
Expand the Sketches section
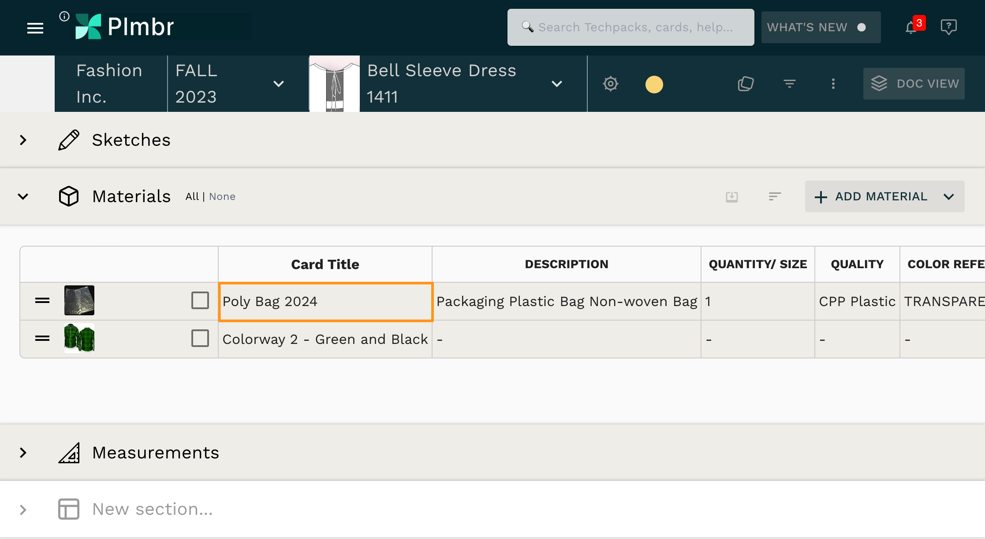(23, 140)
